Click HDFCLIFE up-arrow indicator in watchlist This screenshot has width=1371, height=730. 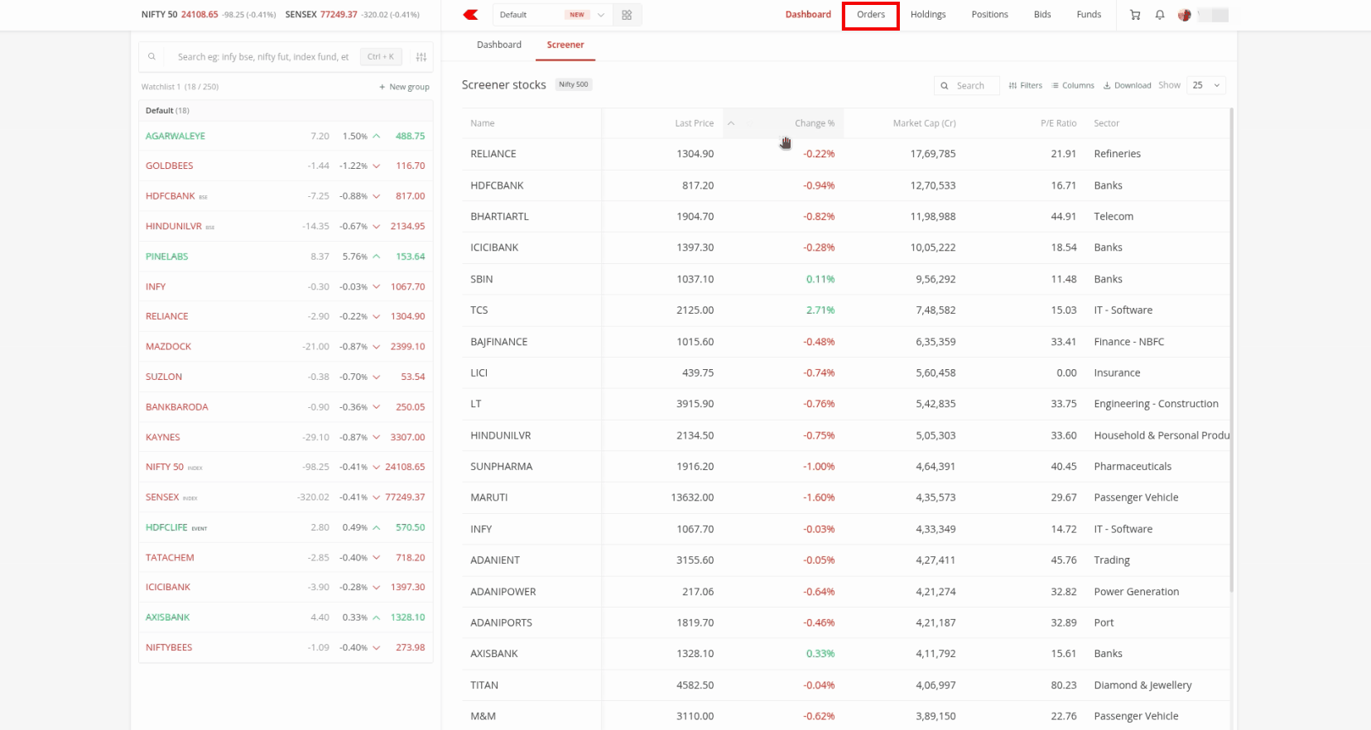pyautogui.click(x=377, y=527)
